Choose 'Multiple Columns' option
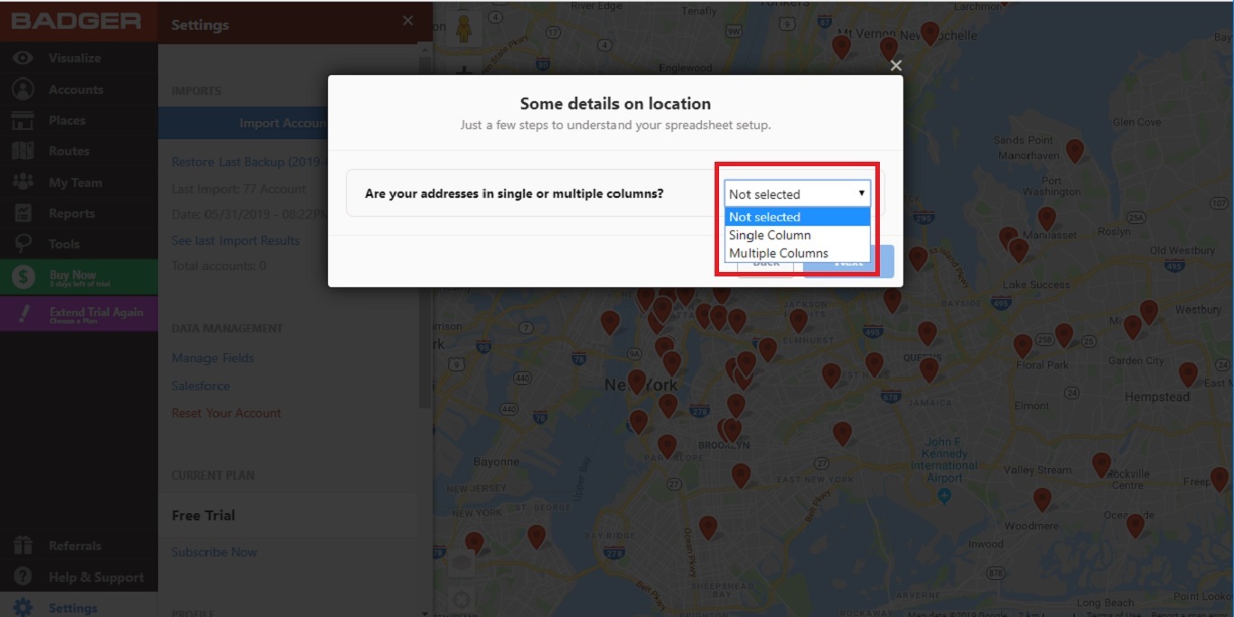 [797, 253]
